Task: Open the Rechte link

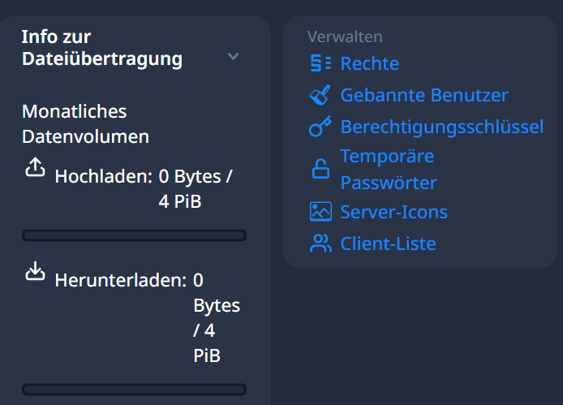Action: point(369,63)
